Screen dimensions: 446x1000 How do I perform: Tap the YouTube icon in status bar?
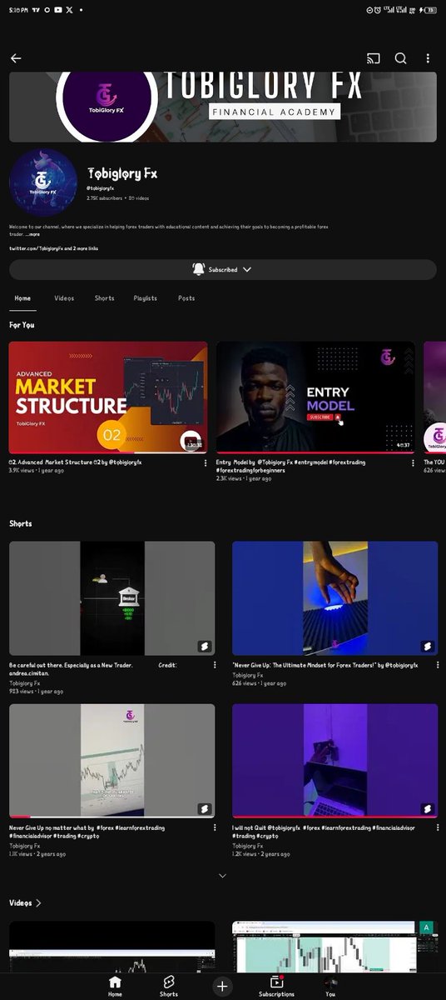[57, 10]
